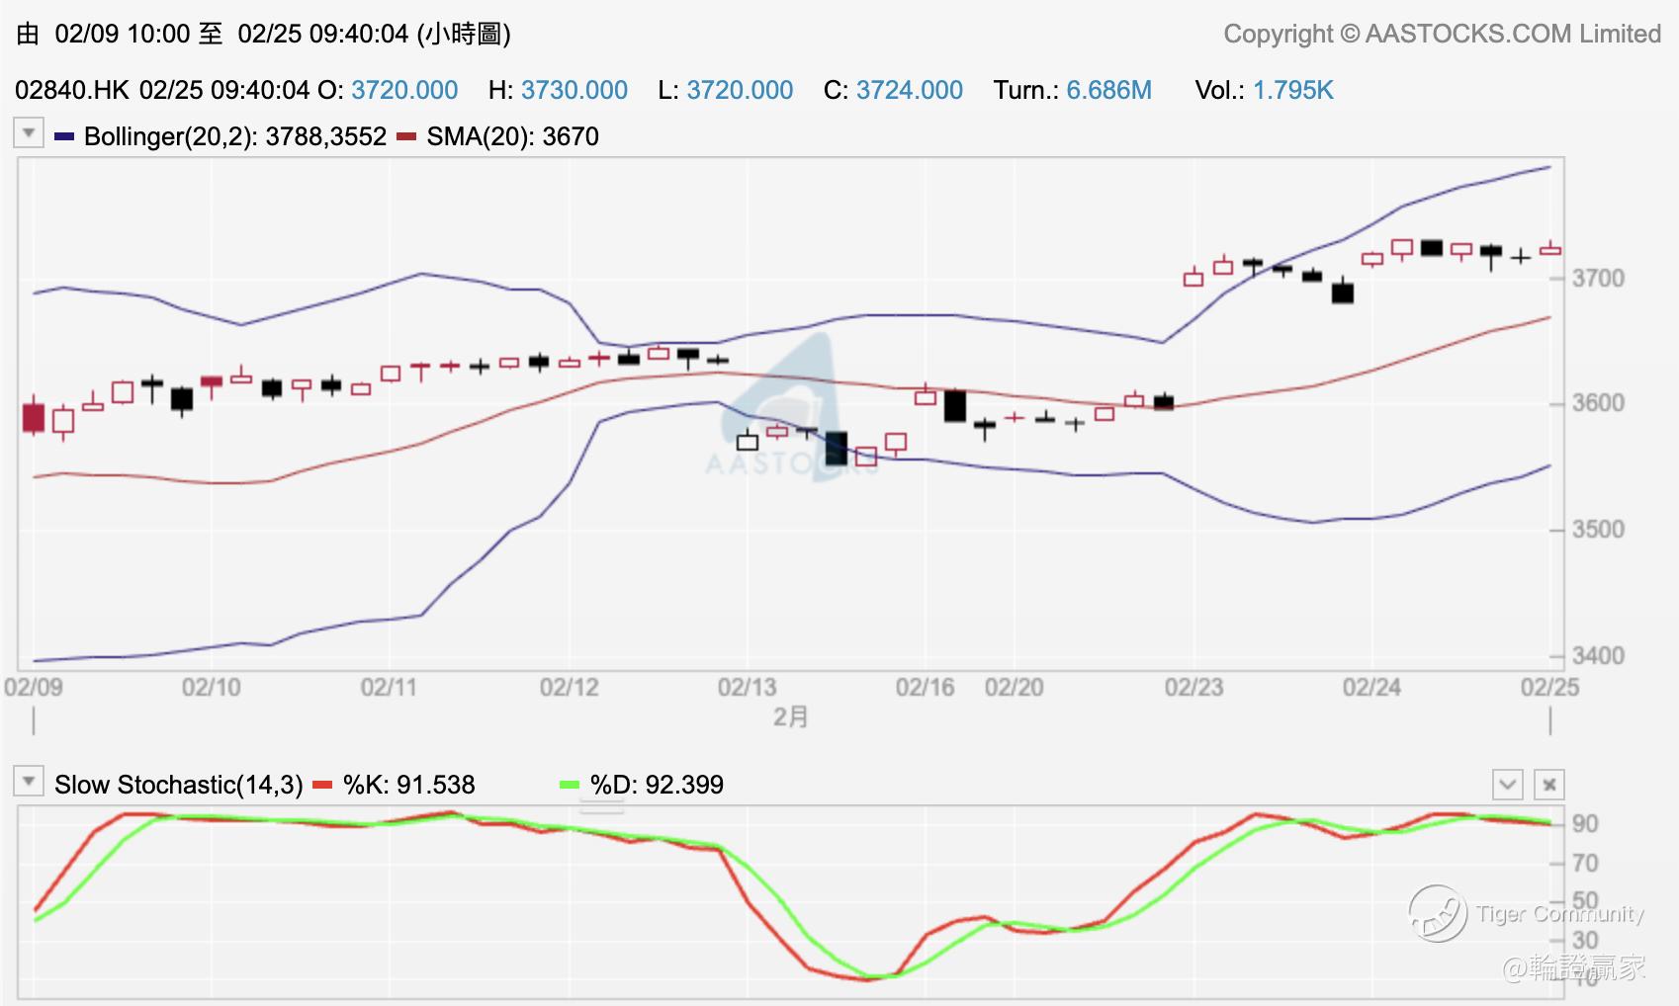Click the blue Bollinger legend color swatch

pos(64,136)
